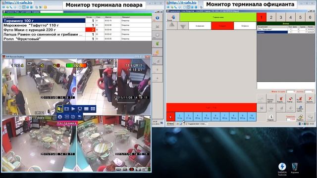This screenshot has height=178, width=317.
Task: Select the kitchen counter camera feed with date stamp
Action: (x=114, y=87)
